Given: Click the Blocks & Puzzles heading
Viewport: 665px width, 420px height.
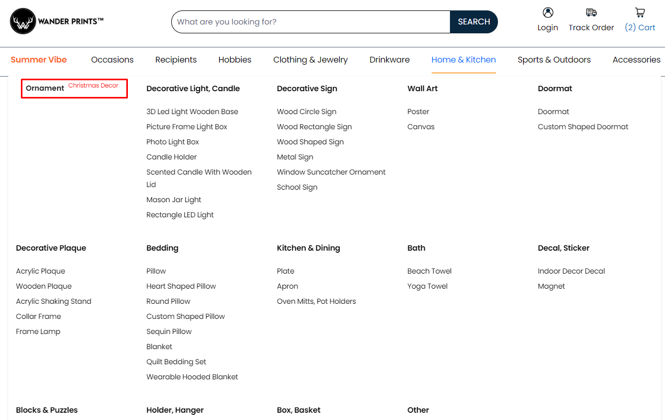Looking at the screenshot, I should click(46, 410).
